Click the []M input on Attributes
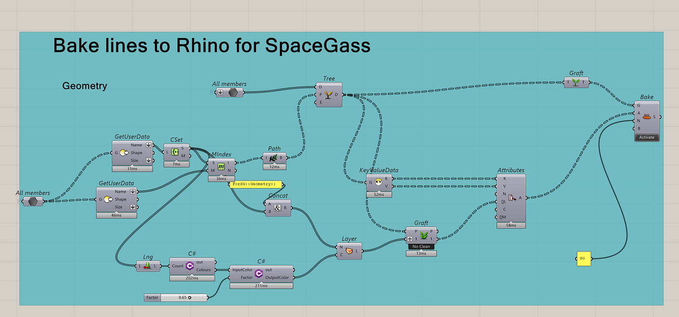Viewport: 679px width, 317px height. pyautogui.click(x=504, y=217)
